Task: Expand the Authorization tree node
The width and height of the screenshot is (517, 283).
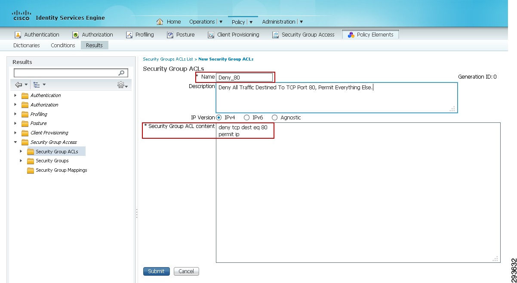Action: [x=16, y=105]
